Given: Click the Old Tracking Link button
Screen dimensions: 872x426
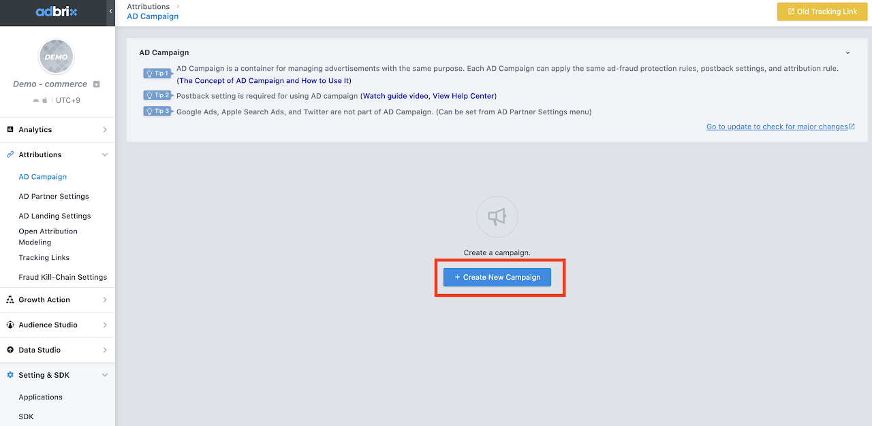Looking at the screenshot, I should click(x=822, y=12).
